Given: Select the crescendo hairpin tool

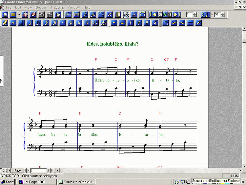Looking at the screenshot, I should click(182, 23).
